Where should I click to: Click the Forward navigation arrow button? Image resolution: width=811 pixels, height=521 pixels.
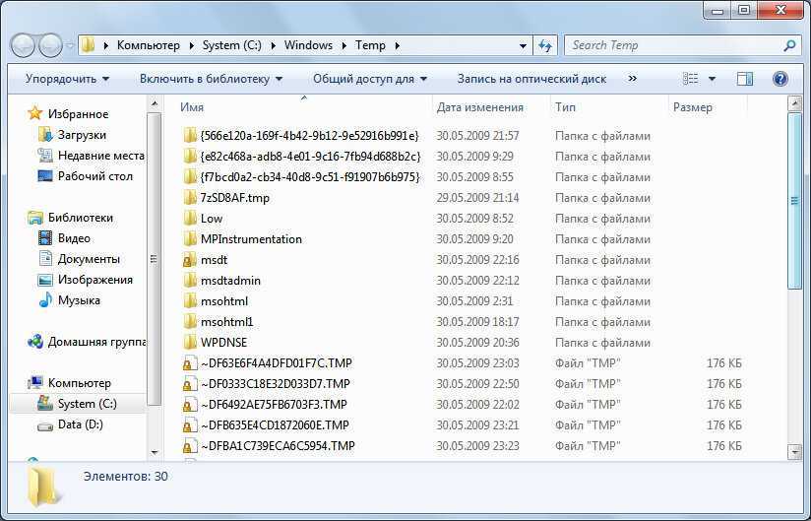(x=51, y=46)
